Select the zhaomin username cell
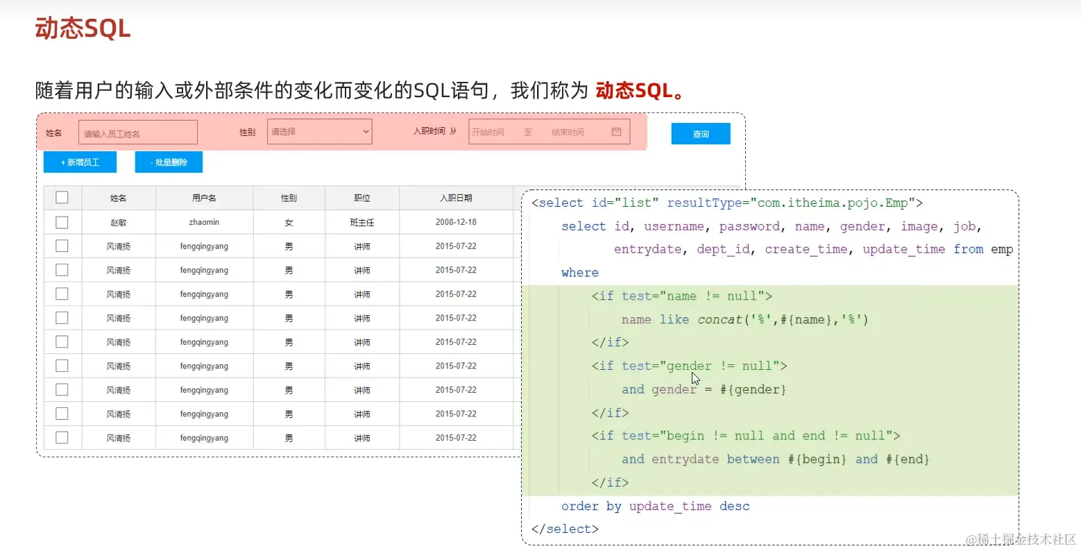1081x551 pixels. (x=204, y=222)
